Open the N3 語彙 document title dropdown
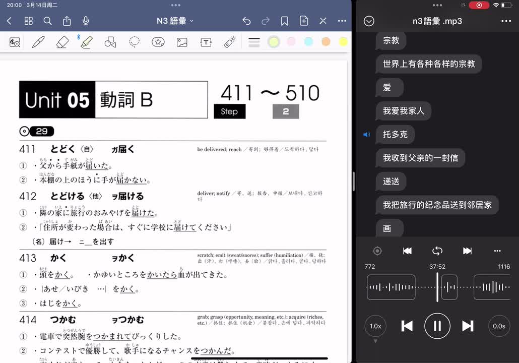519x363 pixels. (175, 21)
